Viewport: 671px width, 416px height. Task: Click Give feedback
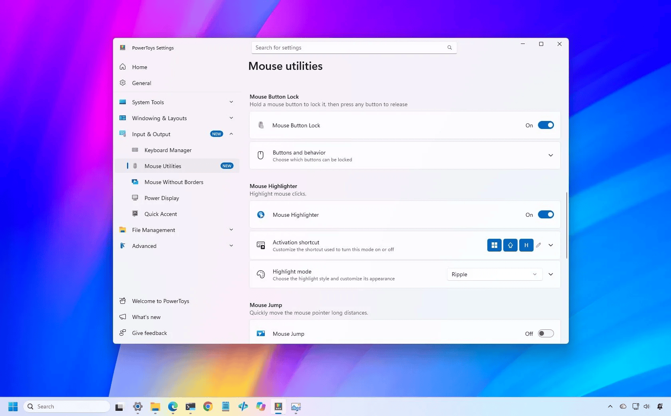tap(177, 333)
